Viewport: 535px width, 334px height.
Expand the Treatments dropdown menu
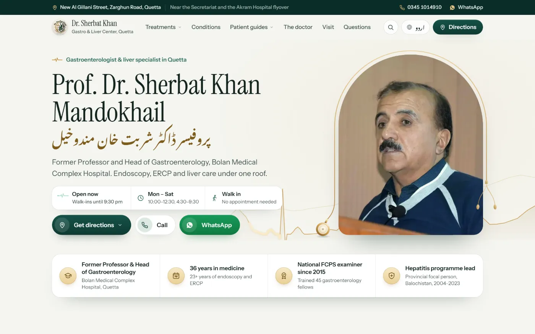(163, 27)
